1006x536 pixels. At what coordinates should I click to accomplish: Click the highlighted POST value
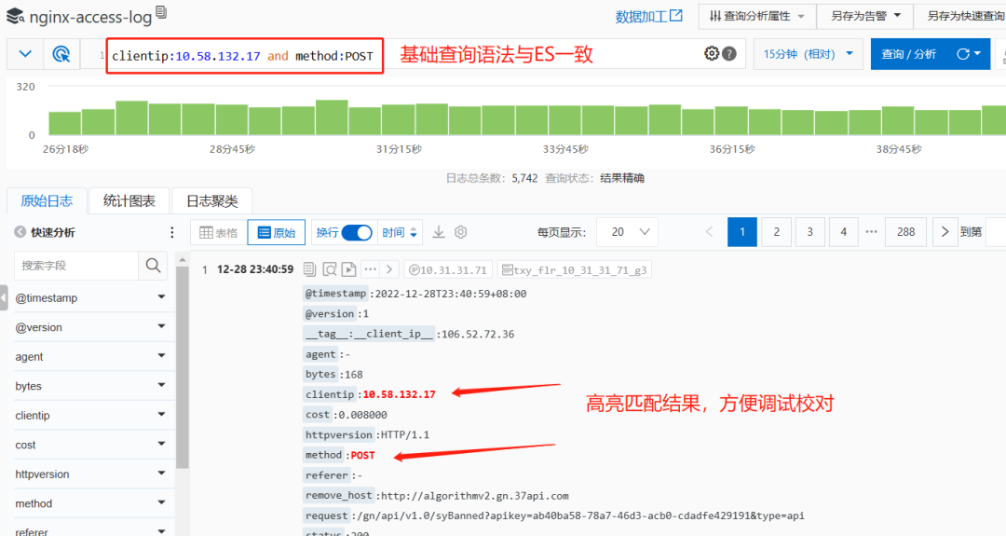pyautogui.click(x=362, y=455)
